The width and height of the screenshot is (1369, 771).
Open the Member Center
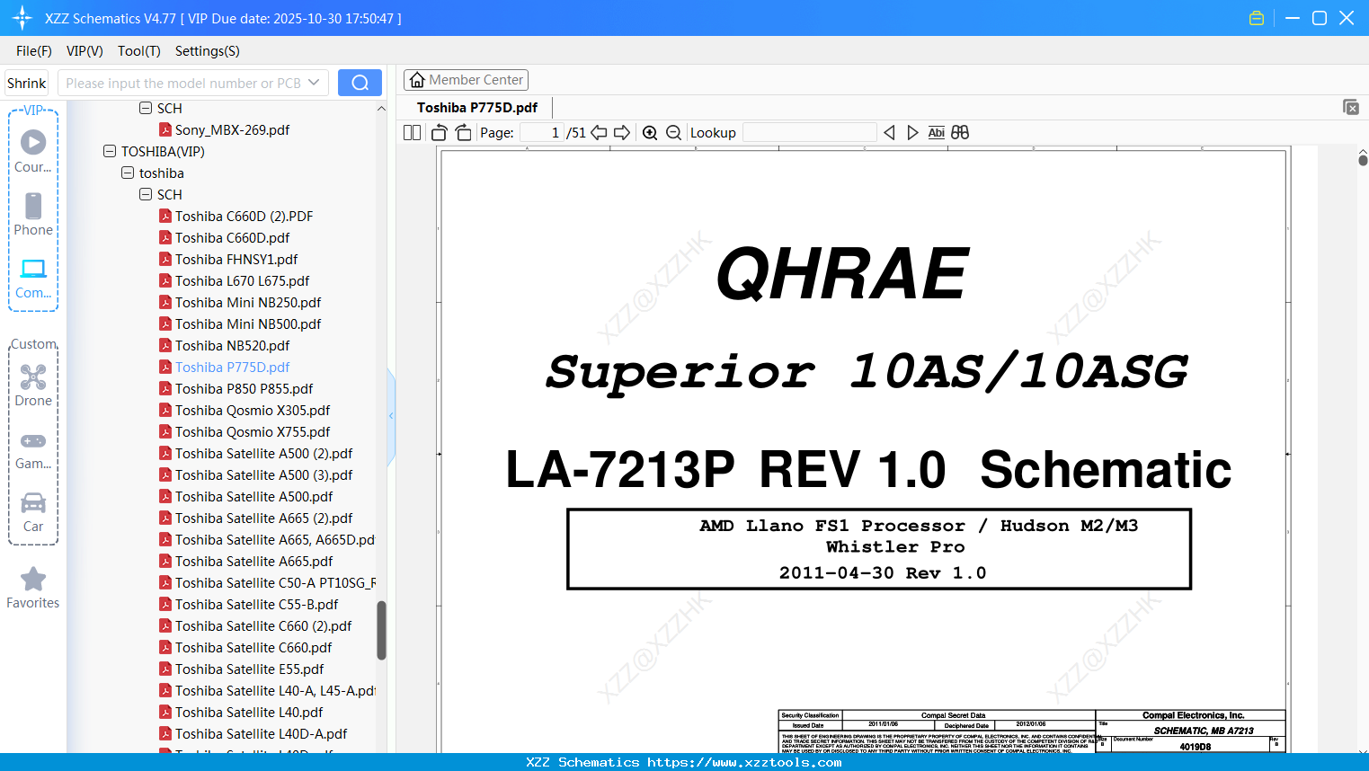(466, 80)
